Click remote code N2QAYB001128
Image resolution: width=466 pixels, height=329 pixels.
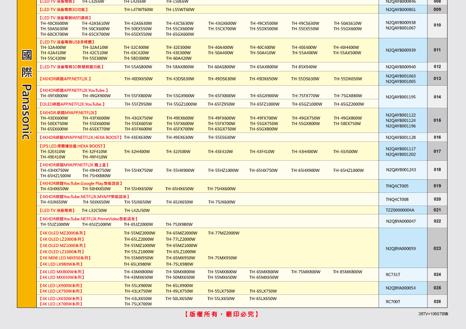click(x=401, y=138)
